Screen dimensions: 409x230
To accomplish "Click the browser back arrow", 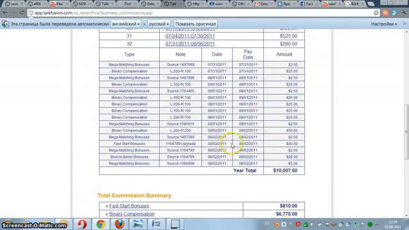I will pyautogui.click(x=5, y=13).
